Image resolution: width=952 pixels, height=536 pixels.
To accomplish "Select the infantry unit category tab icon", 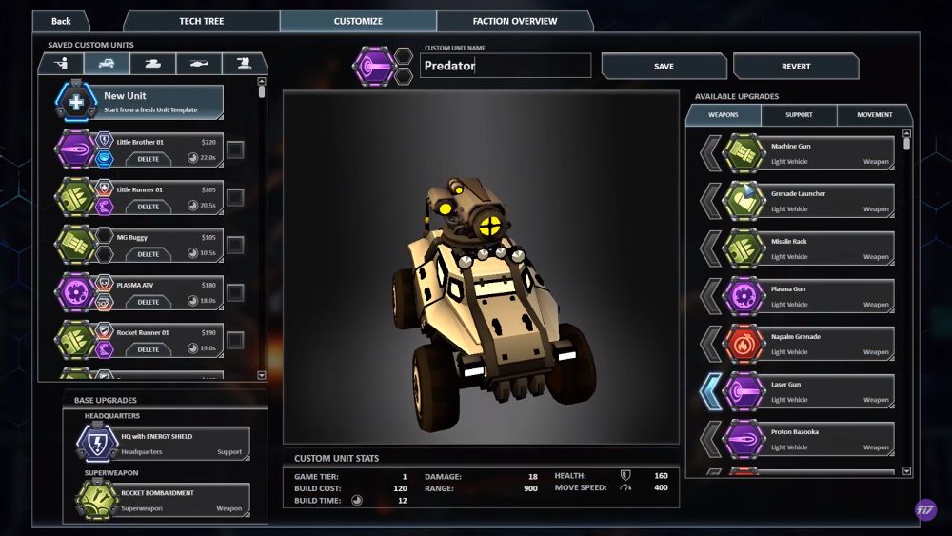I will (61, 64).
